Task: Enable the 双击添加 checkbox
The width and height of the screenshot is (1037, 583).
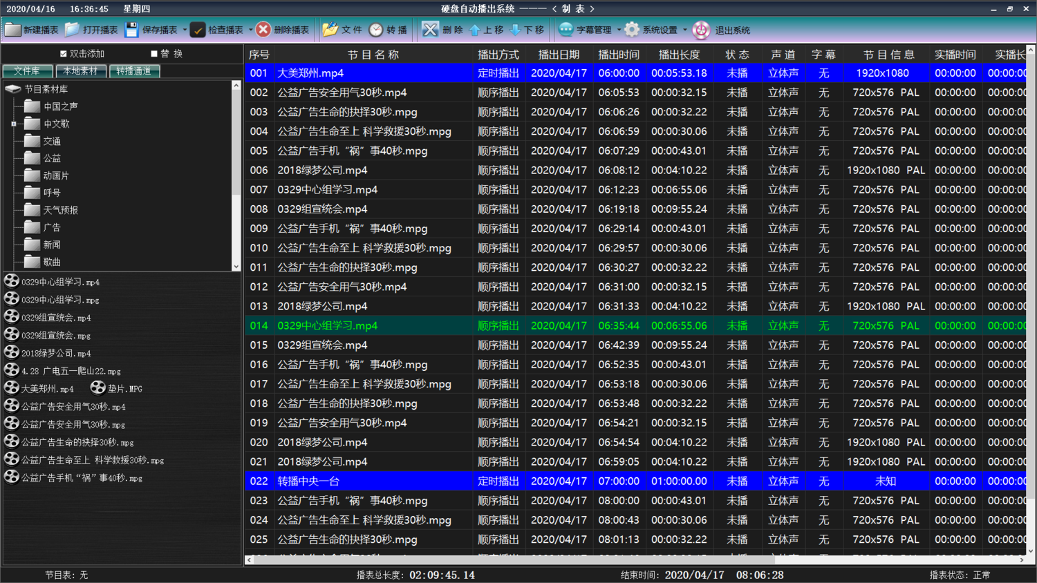Action: coord(63,53)
